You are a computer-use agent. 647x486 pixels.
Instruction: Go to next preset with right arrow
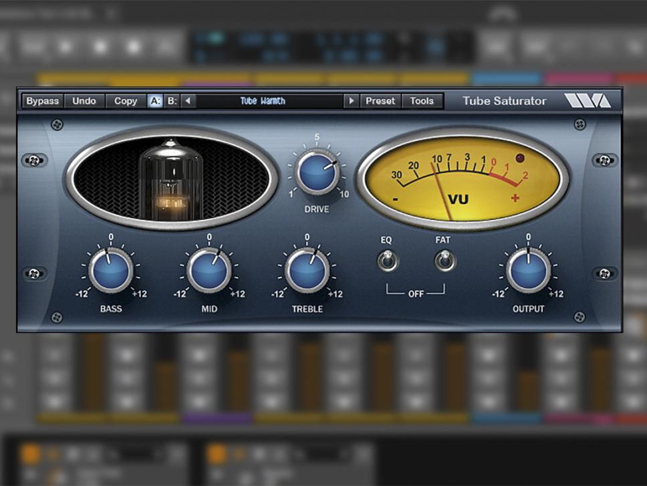click(351, 101)
